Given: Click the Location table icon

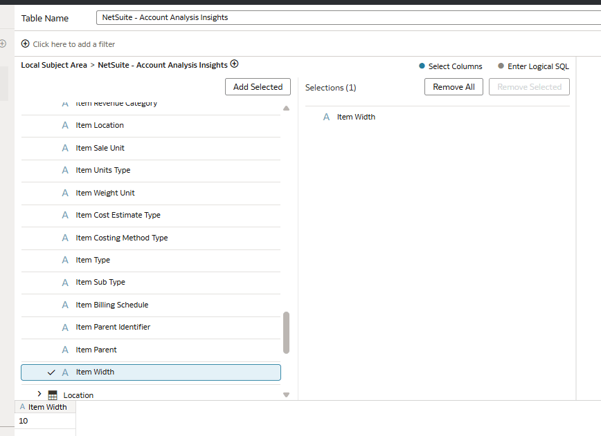Looking at the screenshot, I should click(53, 395).
